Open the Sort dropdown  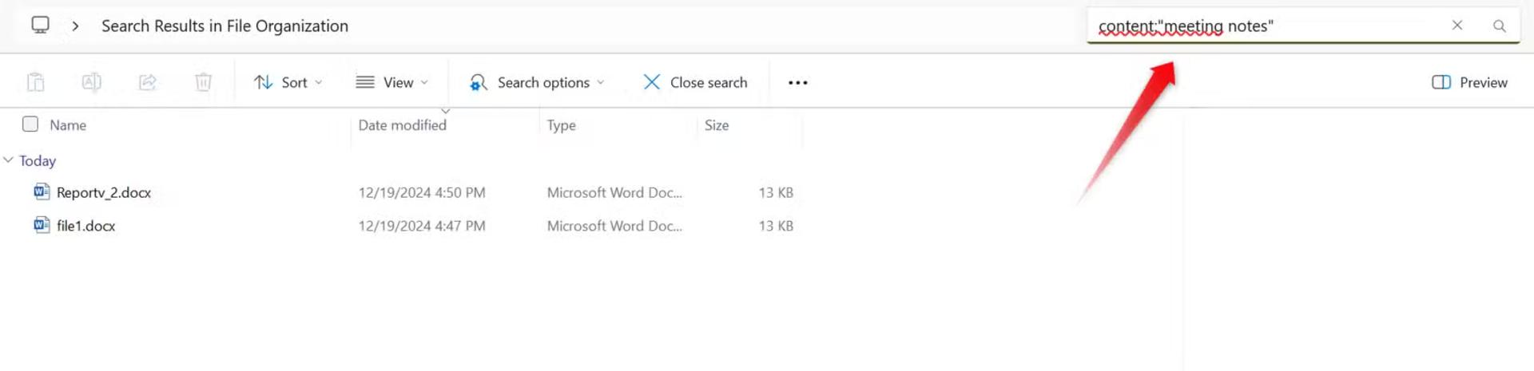click(288, 82)
